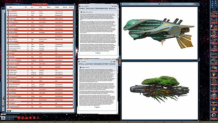Click record icon in Opulos Opulence window header

point(80,6)
